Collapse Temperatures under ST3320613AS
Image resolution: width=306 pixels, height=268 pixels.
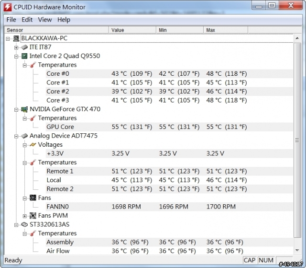coord(24,234)
